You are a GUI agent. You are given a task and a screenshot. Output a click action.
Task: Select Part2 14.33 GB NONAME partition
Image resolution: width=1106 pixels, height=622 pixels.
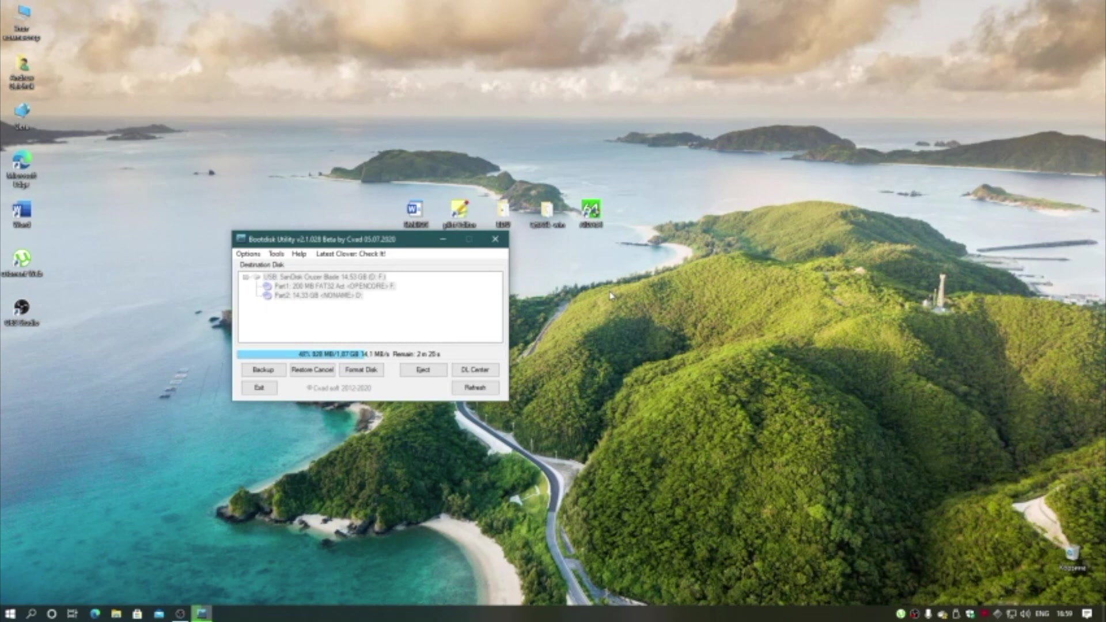click(317, 295)
